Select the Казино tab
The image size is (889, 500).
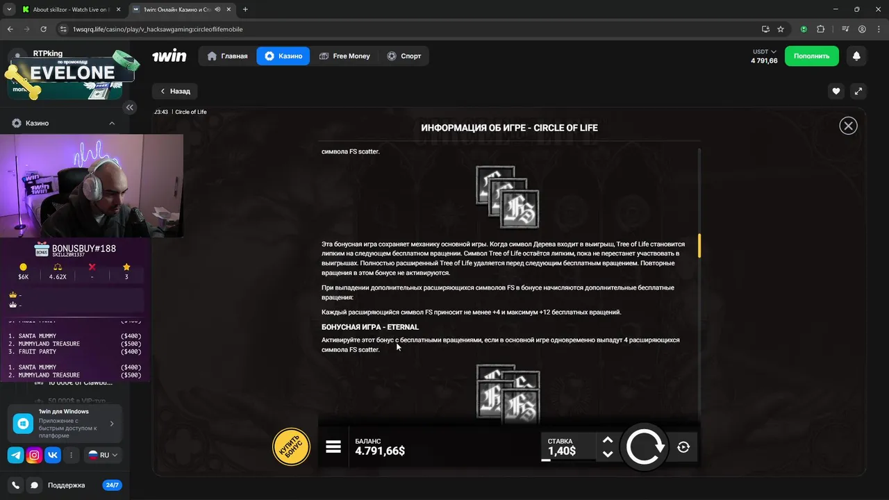pyautogui.click(x=283, y=56)
